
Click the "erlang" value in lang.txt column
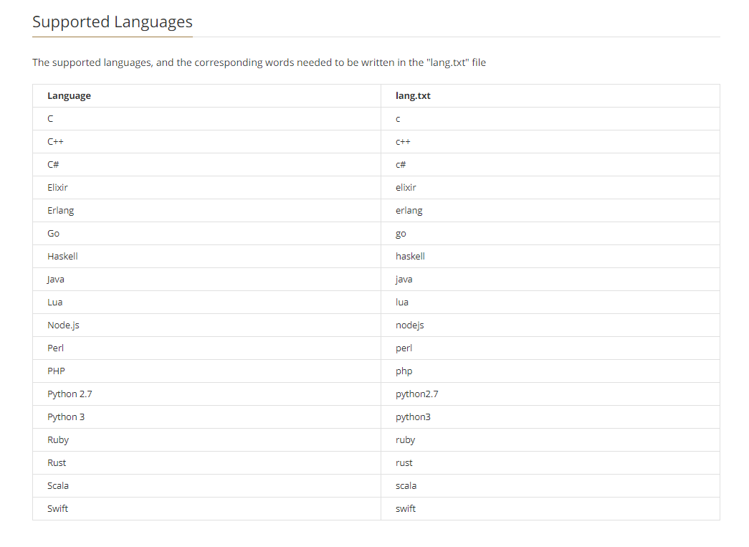tap(409, 211)
